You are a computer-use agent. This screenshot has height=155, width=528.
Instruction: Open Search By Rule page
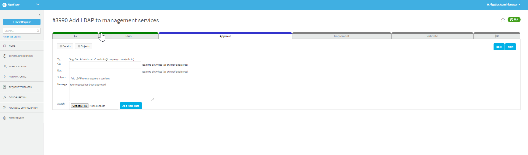click(x=18, y=66)
